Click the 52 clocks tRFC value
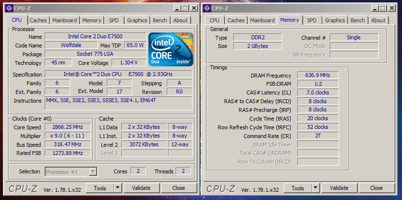The width and height of the screenshot is (402, 200). coord(318,127)
